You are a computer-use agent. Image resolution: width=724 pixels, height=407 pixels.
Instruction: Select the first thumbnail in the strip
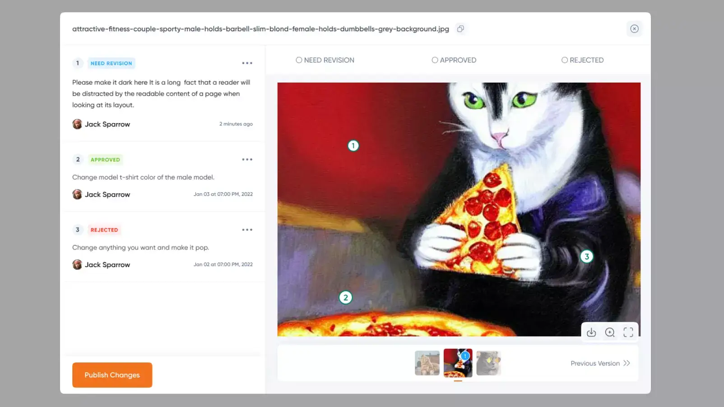(x=427, y=363)
